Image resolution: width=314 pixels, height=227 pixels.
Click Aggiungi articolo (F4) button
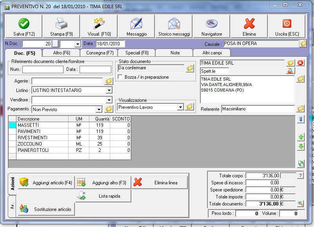click(46, 183)
